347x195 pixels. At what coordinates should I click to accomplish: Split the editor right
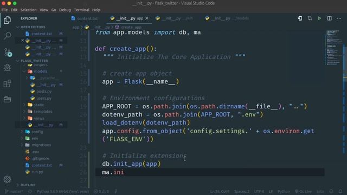(x=329, y=18)
